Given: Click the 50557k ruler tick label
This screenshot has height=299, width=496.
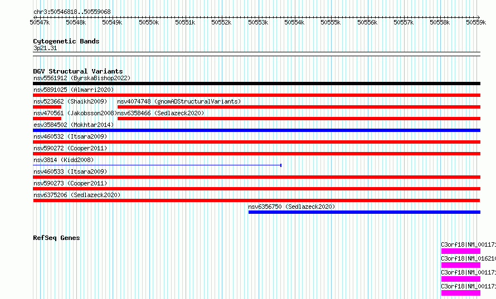Looking at the screenshot, I should tap(403, 22).
